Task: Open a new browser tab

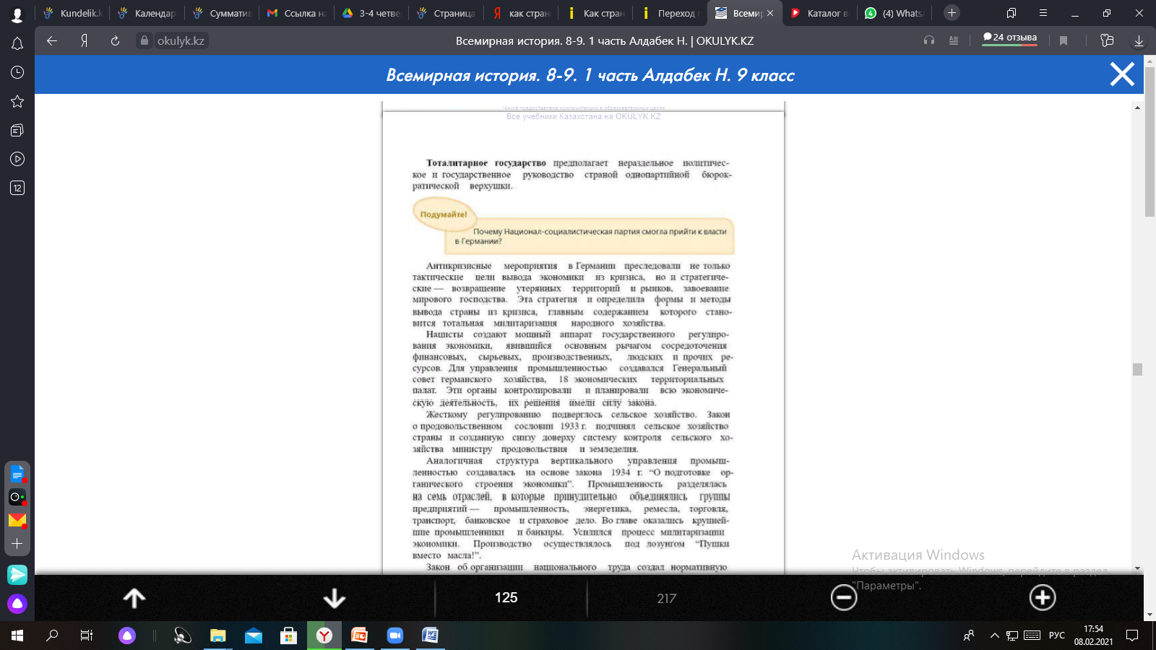Action: (952, 13)
